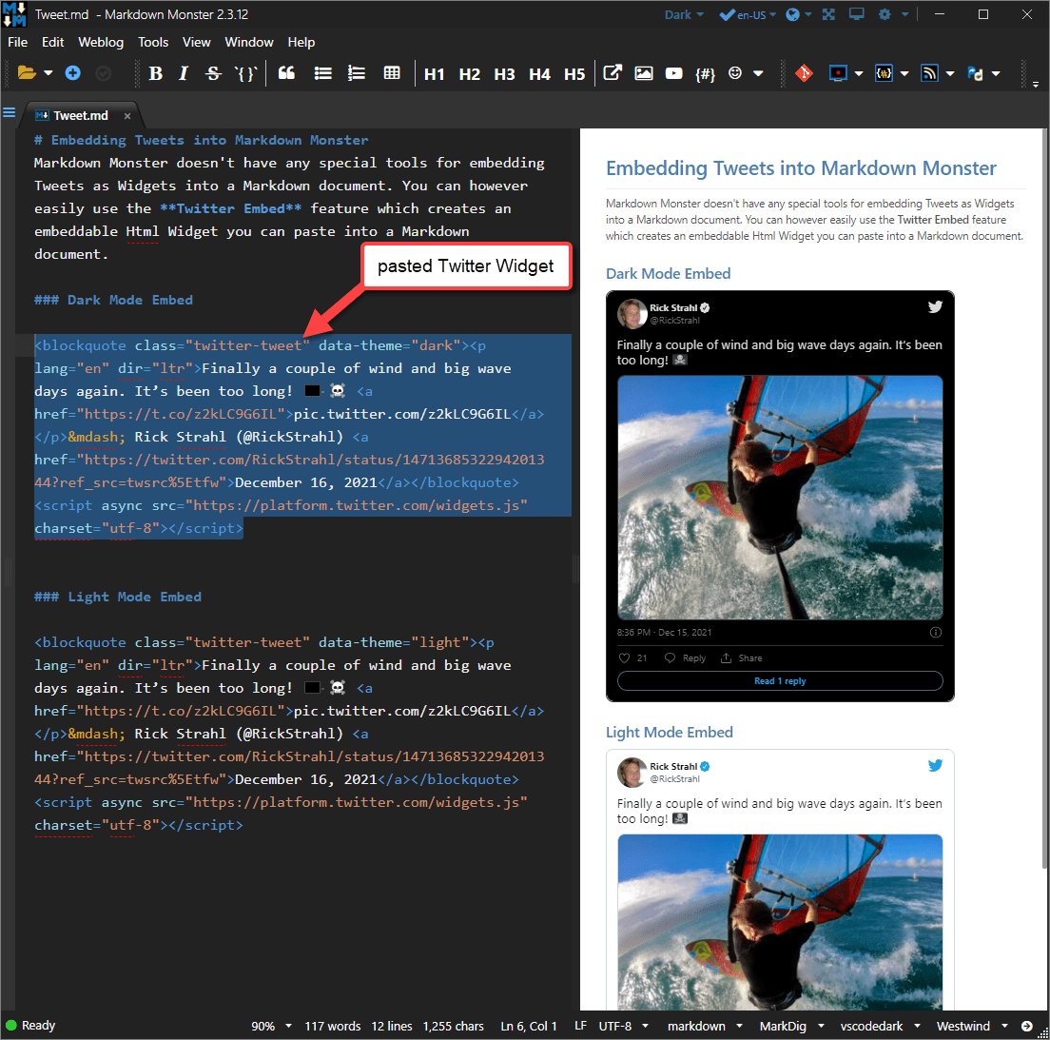The width and height of the screenshot is (1050, 1040).
Task: Click Share on the dark mode tweet
Action: click(741, 658)
